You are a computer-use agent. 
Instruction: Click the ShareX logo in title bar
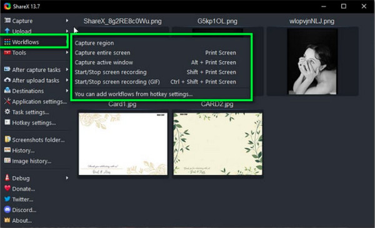tap(7, 6)
